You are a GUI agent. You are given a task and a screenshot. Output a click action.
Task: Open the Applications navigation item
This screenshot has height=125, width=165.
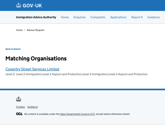[118, 17]
